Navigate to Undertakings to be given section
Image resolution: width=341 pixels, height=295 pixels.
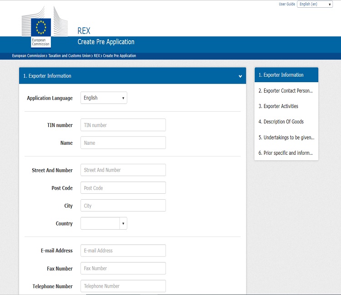coord(286,138)
